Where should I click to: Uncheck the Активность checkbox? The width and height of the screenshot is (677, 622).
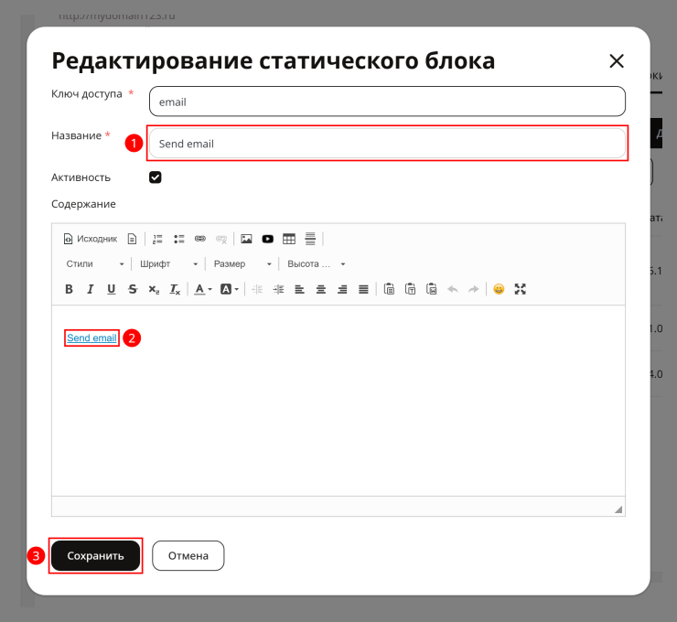tap(156, 177)
